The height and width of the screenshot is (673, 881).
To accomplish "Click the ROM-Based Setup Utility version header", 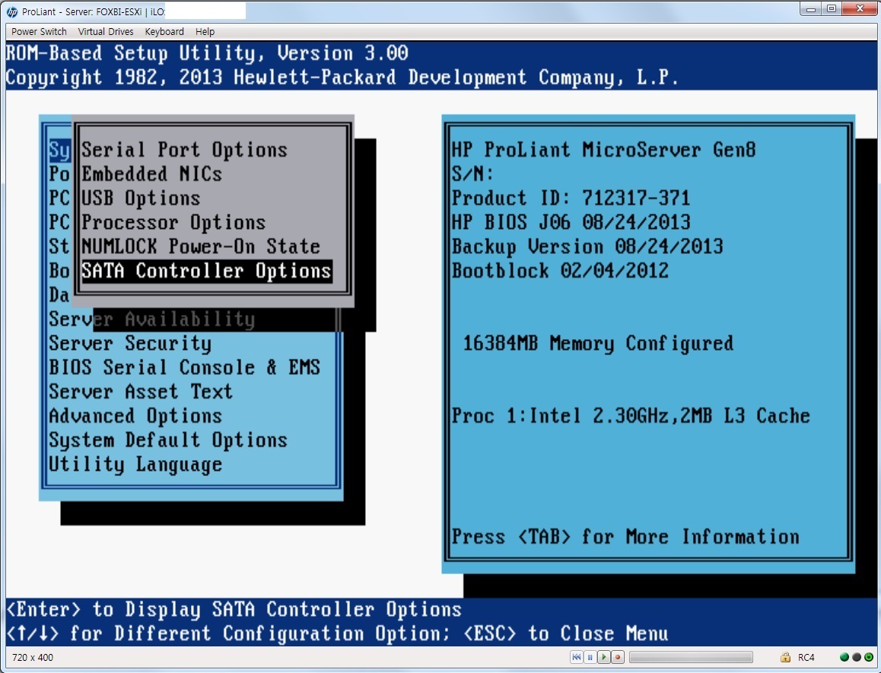I will [x=207, y=53].
